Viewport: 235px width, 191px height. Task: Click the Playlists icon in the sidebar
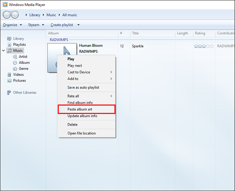[x=9, y=45]
